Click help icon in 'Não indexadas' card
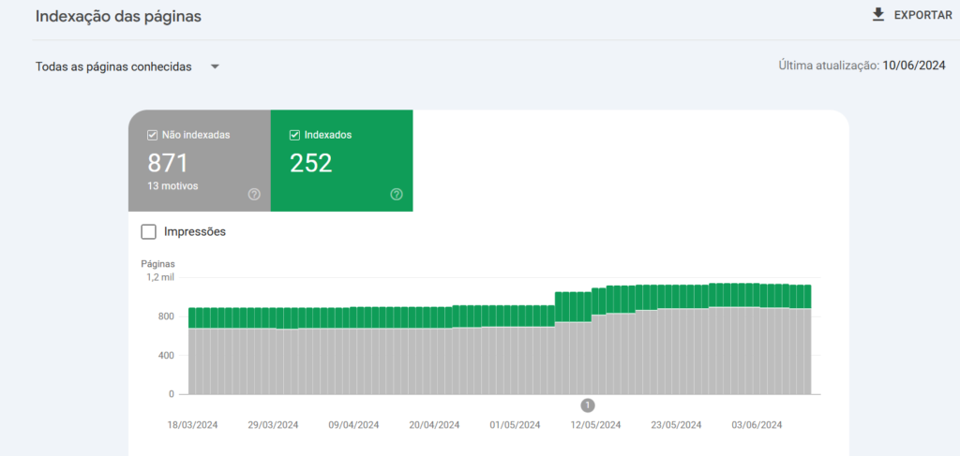Viewport: 960px width, 456px height. tap(254, 195)
